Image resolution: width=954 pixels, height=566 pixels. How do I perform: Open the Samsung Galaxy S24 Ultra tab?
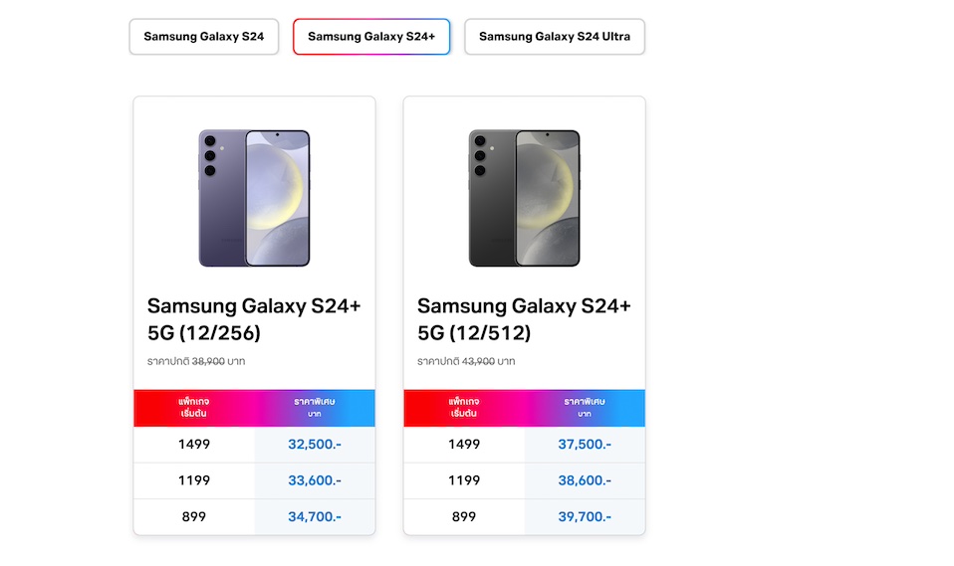(555, 37)
